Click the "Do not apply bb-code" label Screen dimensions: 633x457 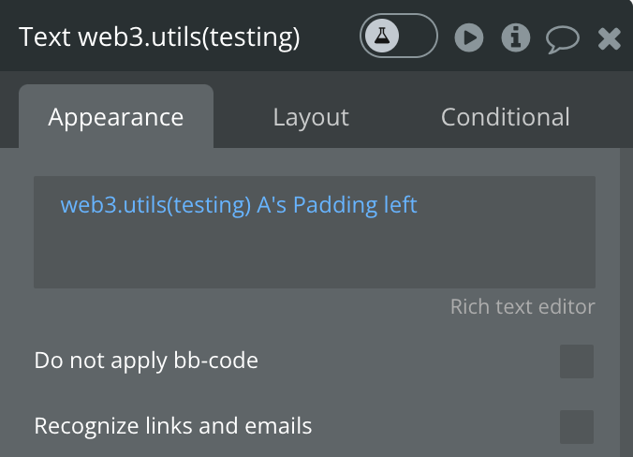click(x=146, y=361)
